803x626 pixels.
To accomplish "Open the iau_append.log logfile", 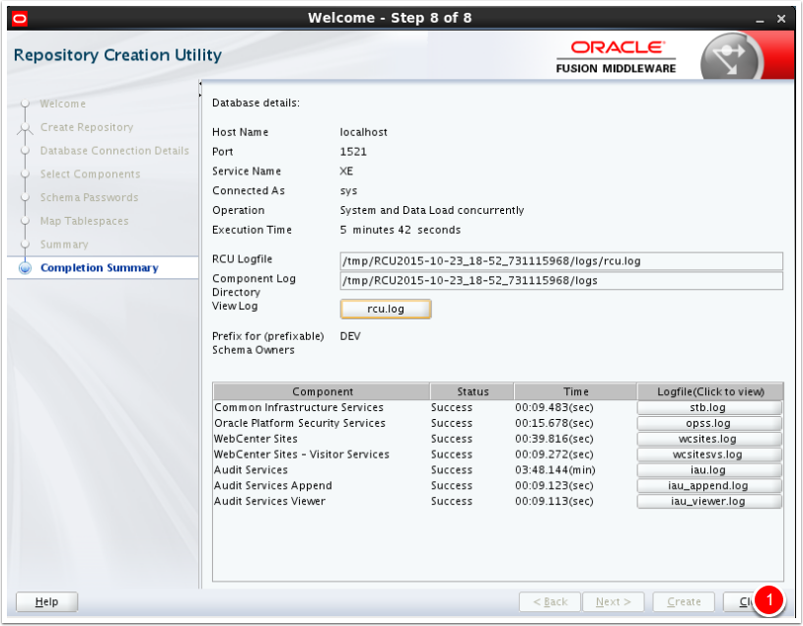I will pos(709,486).
